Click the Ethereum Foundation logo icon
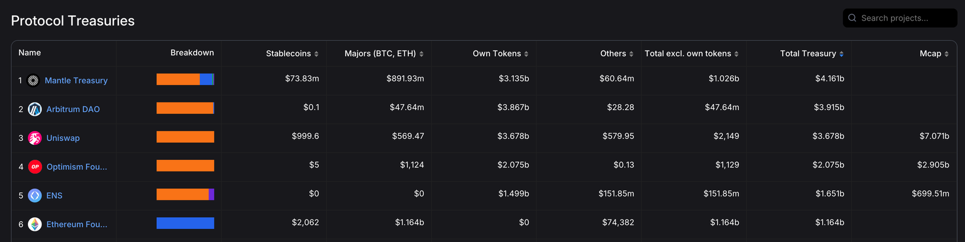Image resolution: width=965 pixels, height=242 pixels. click(x=35, y=224)
